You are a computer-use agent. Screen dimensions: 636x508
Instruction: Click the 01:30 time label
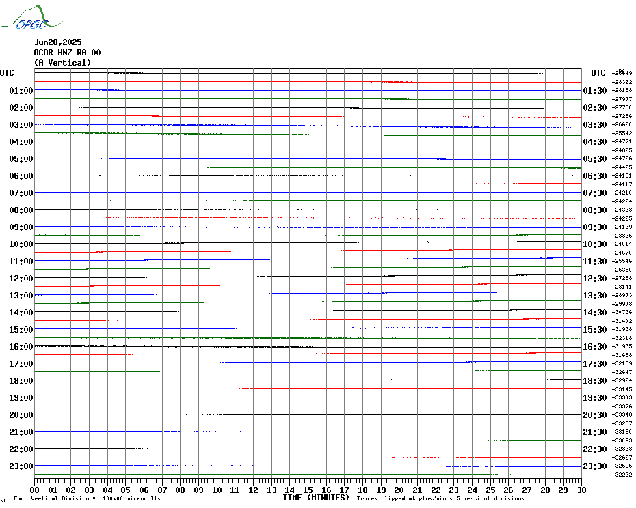(x=595, y=90)
